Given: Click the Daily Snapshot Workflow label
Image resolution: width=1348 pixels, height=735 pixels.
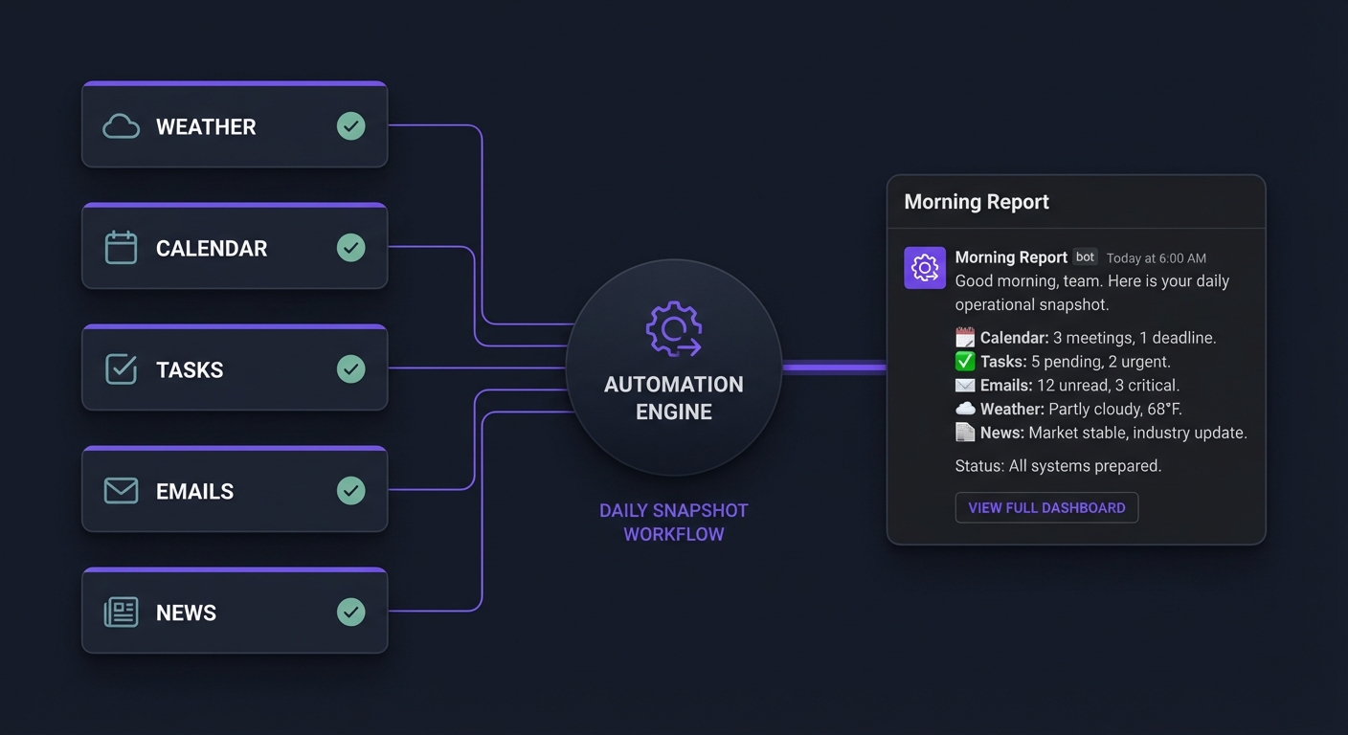Looking at the screenshot, I should pyautogui.click(x=674, y=523).
